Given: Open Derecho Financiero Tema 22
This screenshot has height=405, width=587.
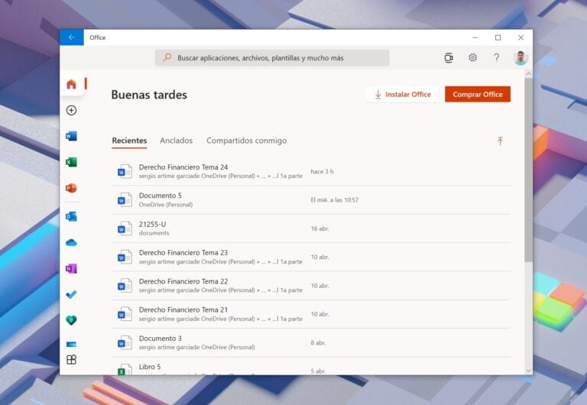Looking at the screenshot, I should (x=183, y=281).
